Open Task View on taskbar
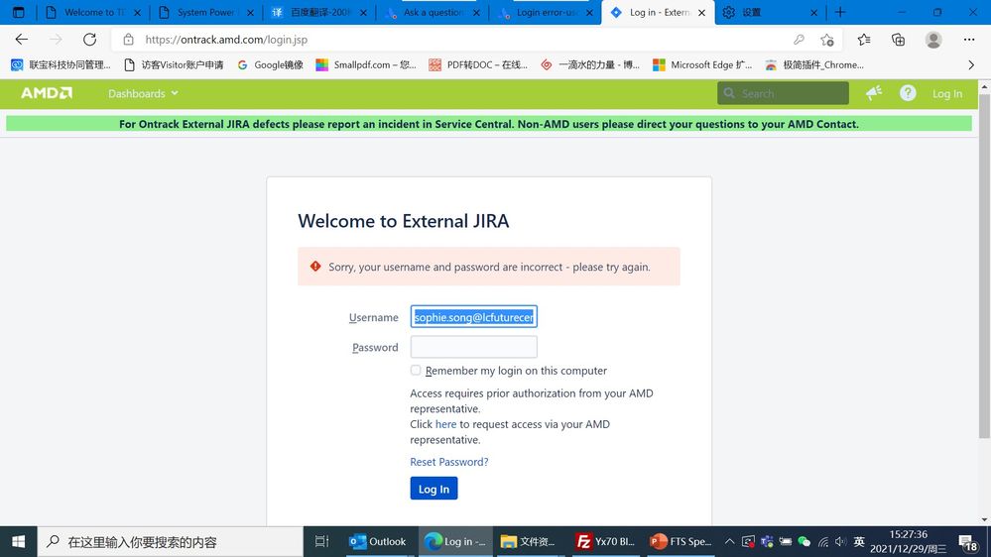Screen dimensions: 991x557 point(321,541)
